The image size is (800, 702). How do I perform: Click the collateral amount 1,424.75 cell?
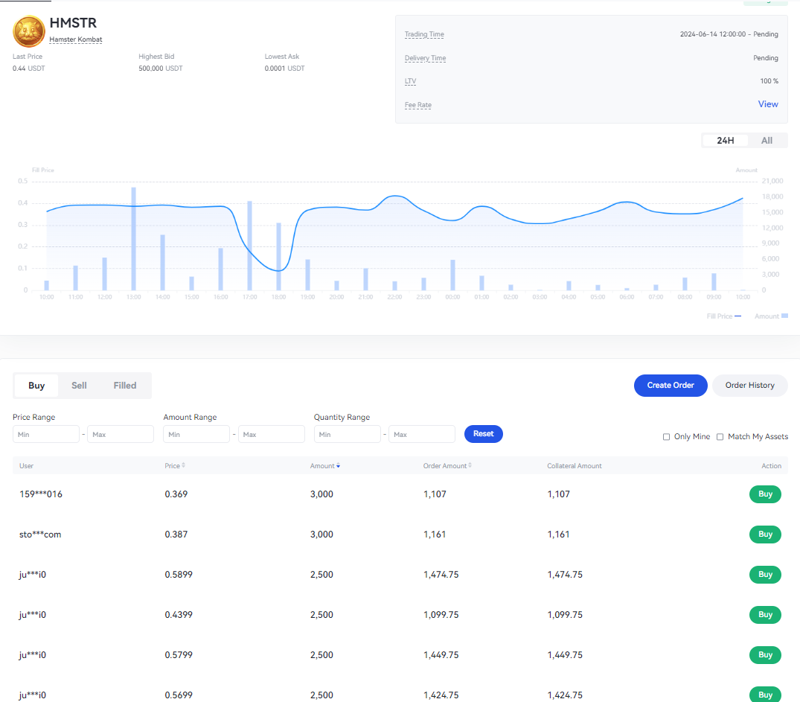point(565,695)
